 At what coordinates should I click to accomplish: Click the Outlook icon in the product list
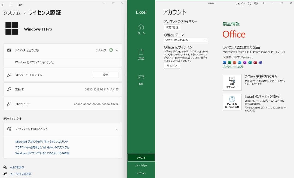(x=240, y=62)
